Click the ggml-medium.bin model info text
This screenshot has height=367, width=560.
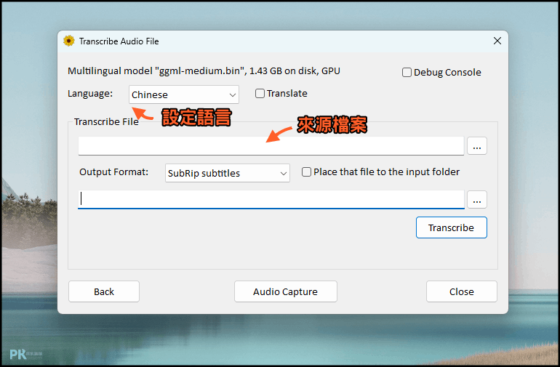[204, 71]
